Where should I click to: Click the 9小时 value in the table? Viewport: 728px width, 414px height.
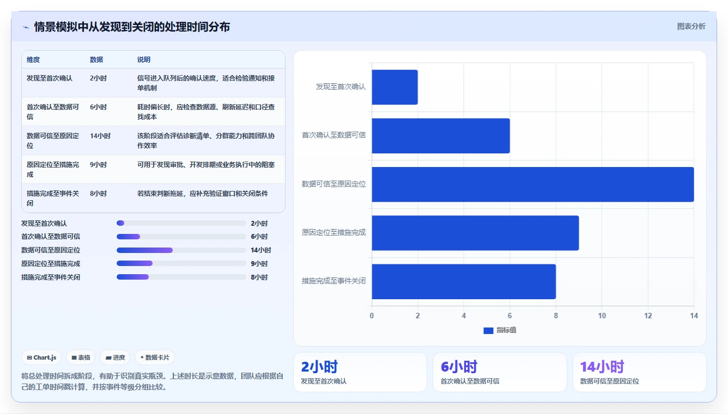pyautogui.click(x=99, y=165)
